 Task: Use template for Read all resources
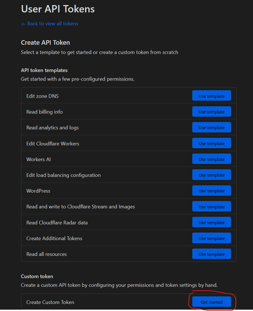[211, 254]
